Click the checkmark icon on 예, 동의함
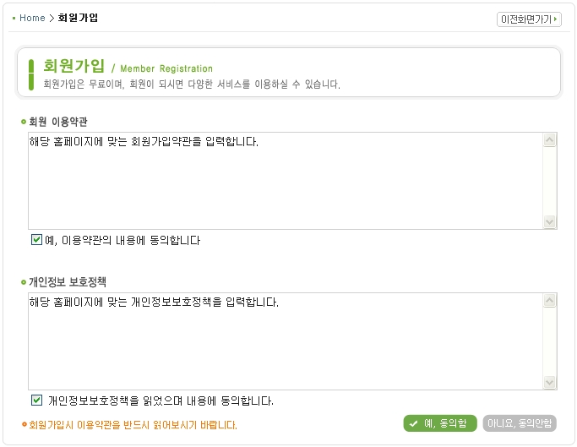 [414, 423]
